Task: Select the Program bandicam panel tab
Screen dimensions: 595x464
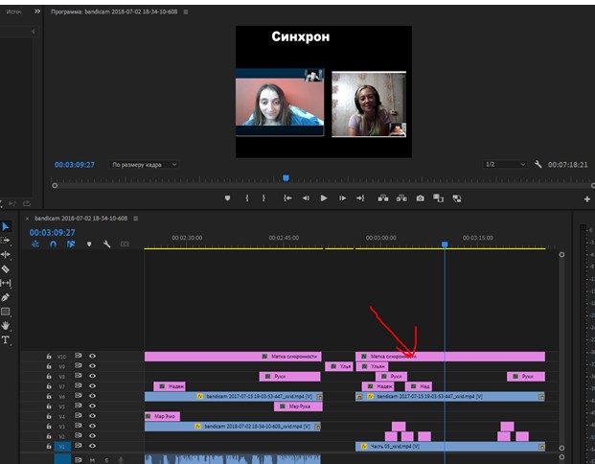Action: (x=114, y=12)
